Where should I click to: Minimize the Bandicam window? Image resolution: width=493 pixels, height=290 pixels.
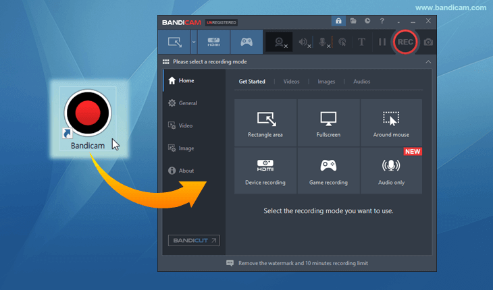coord(413,22)
